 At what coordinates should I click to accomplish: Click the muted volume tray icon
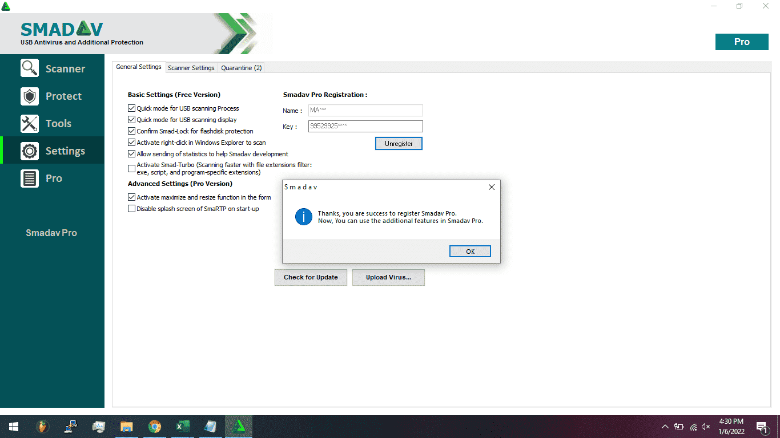point(706,427)
